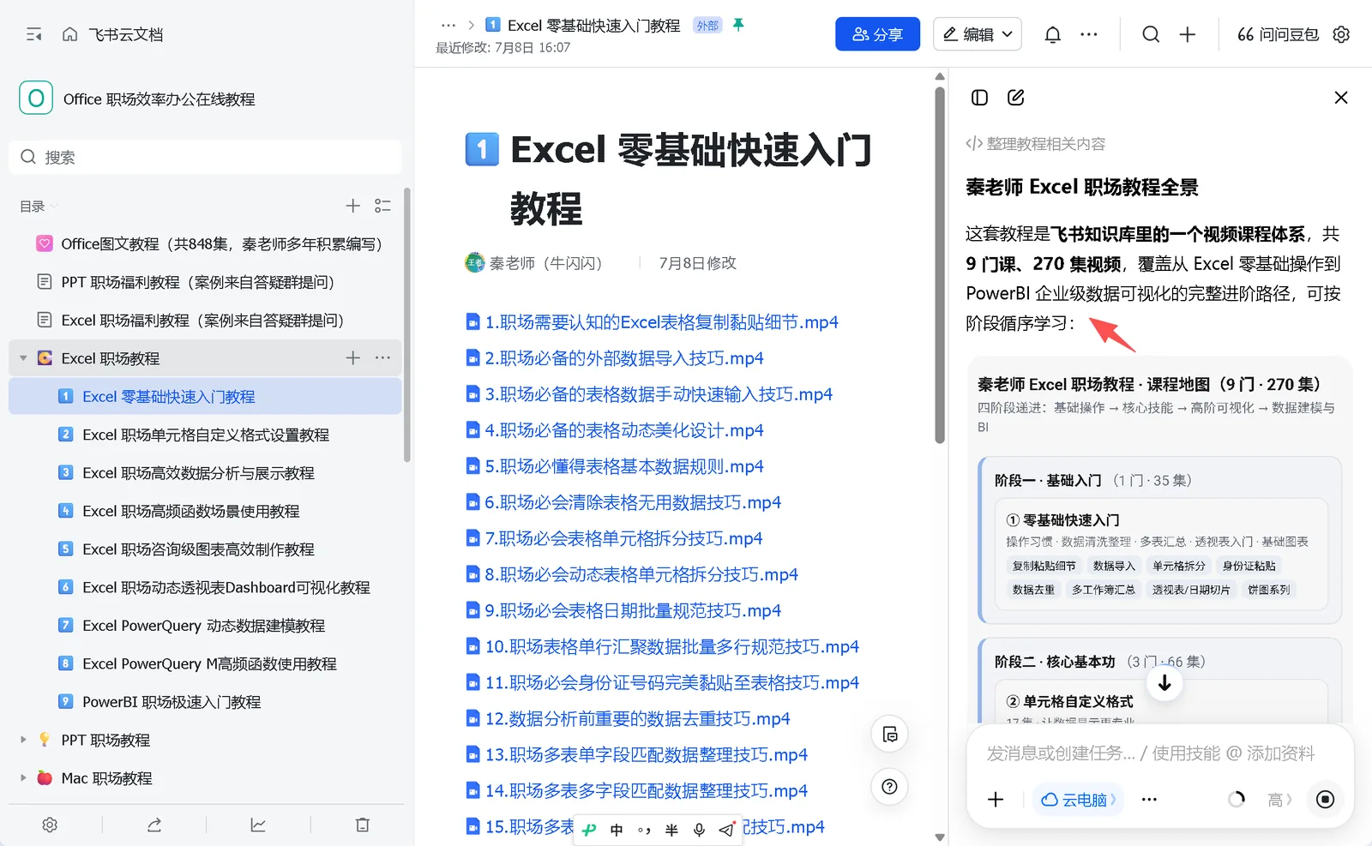
Task: Collapse the sidebar navigation icon
Action: tap(34, 34)
